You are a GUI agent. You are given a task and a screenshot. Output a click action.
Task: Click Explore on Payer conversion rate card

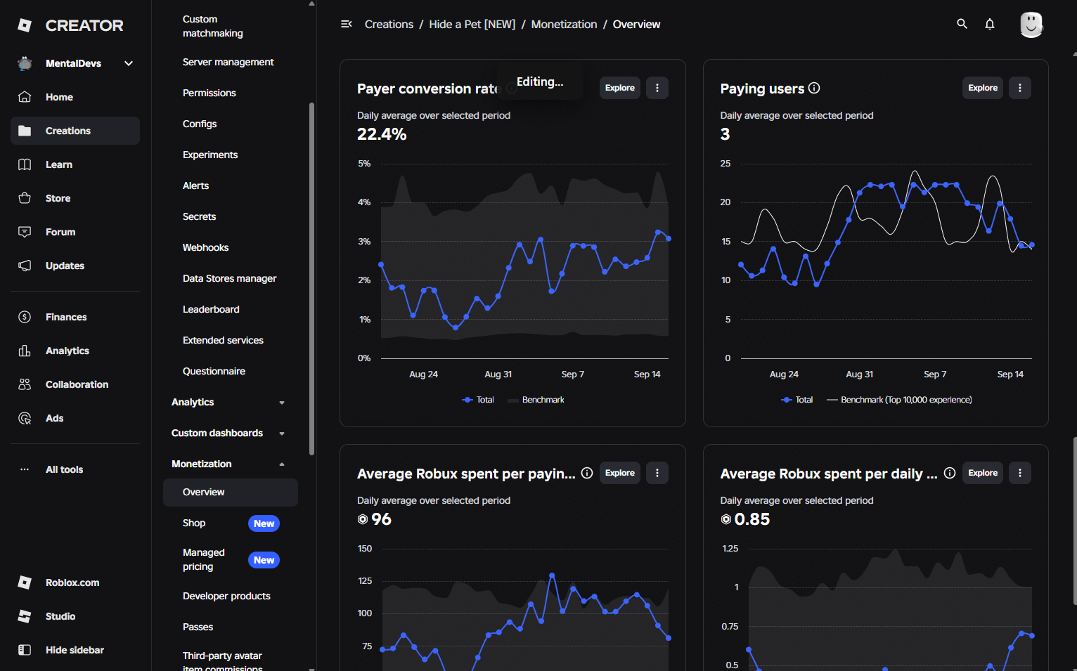click(x=620, y=88)
